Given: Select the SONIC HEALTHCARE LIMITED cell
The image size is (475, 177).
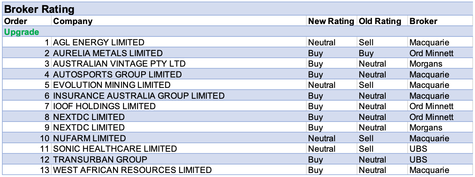Looking at the screenshot, I should click(115, 149).
